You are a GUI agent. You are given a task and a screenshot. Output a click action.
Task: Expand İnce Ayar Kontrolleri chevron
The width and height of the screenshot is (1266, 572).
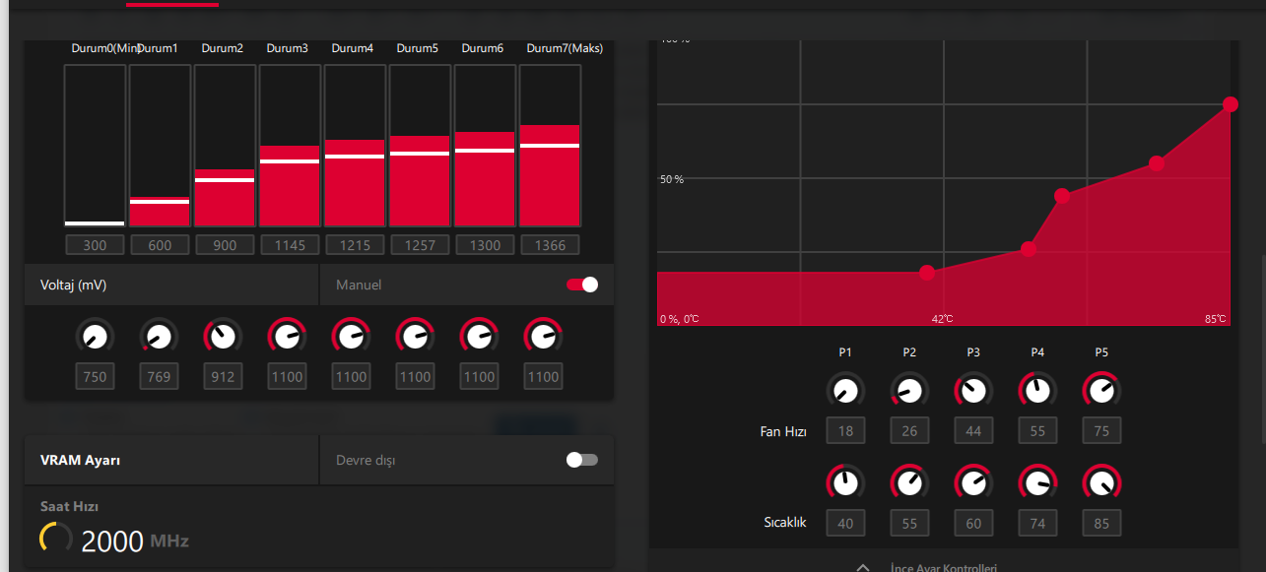[x=863, y=568]
